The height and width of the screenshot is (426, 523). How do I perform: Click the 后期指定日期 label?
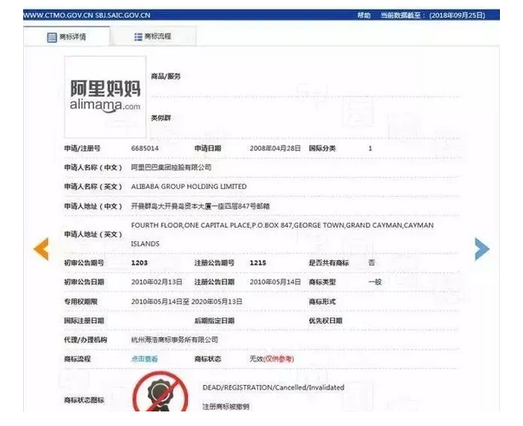(214, 321)
